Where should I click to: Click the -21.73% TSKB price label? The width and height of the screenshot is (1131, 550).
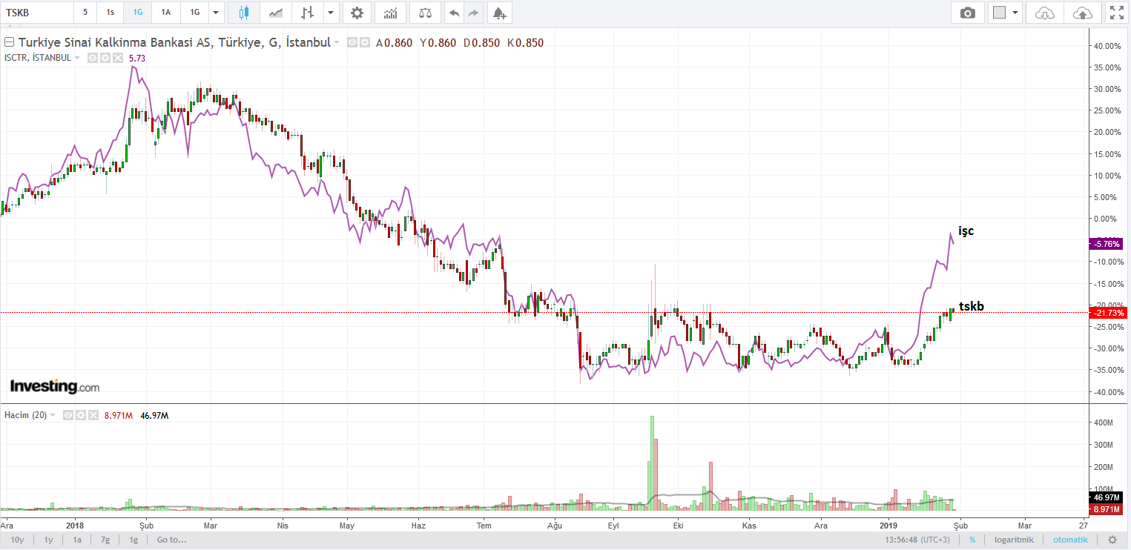pyautogui.click(x=1107, y=313)
